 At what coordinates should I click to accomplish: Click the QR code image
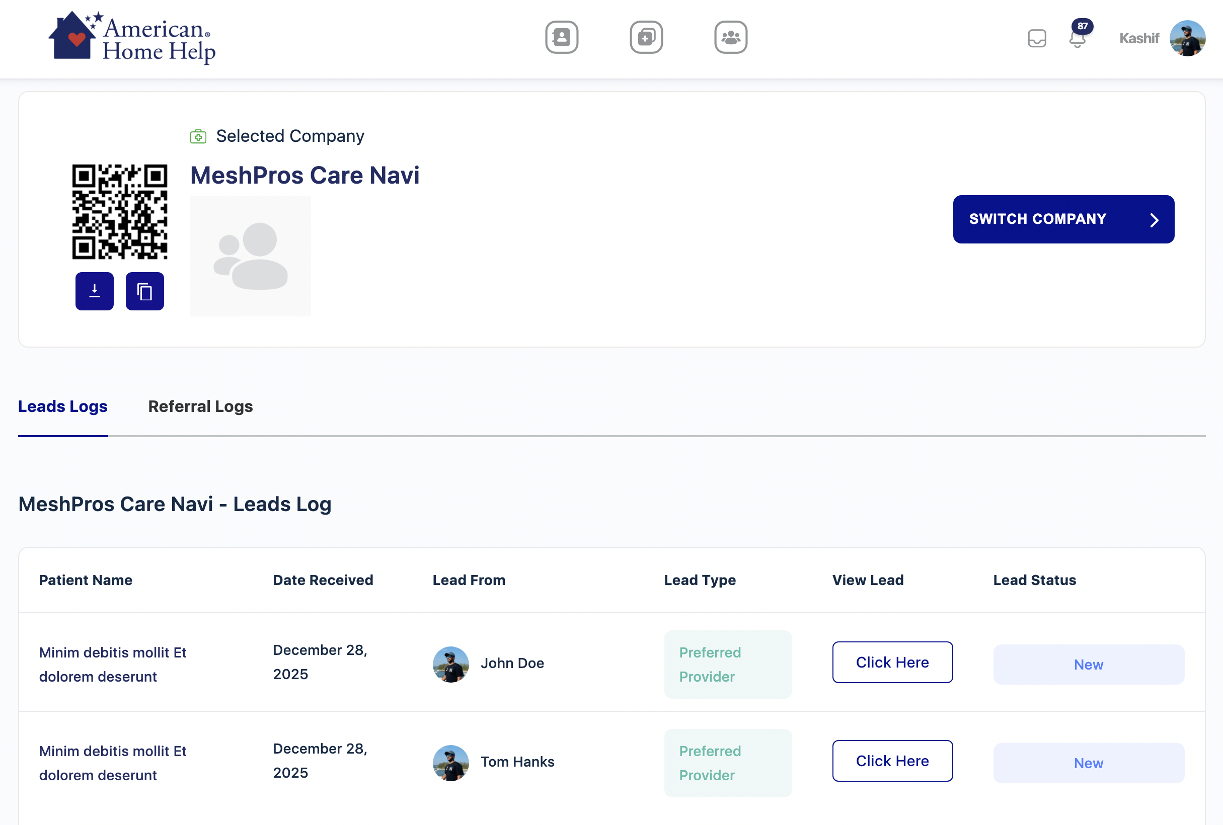(119, 211)
